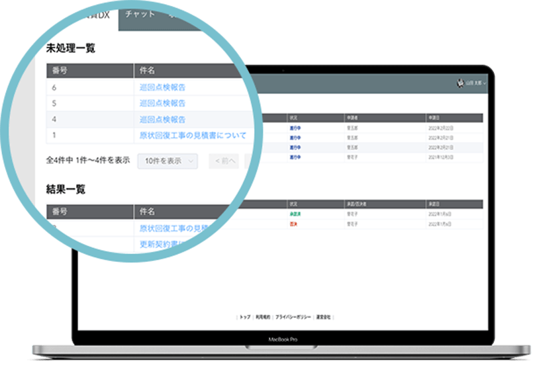Click the 件名 column header in 未処理一覧
This screenshot has height=365, width=535.
[148, 70]
